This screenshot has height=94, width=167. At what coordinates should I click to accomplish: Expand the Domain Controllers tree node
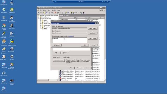tap(41, 23)
